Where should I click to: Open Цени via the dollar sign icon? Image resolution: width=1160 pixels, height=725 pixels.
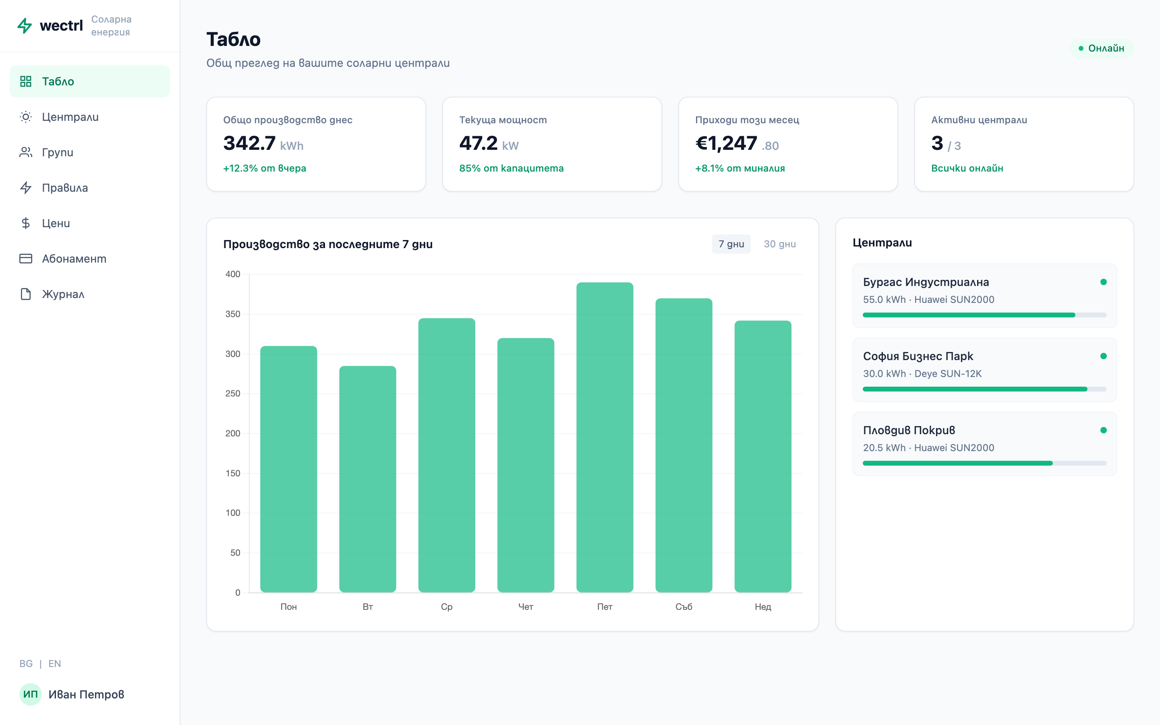pyautogui.click(x=26, y=223)
